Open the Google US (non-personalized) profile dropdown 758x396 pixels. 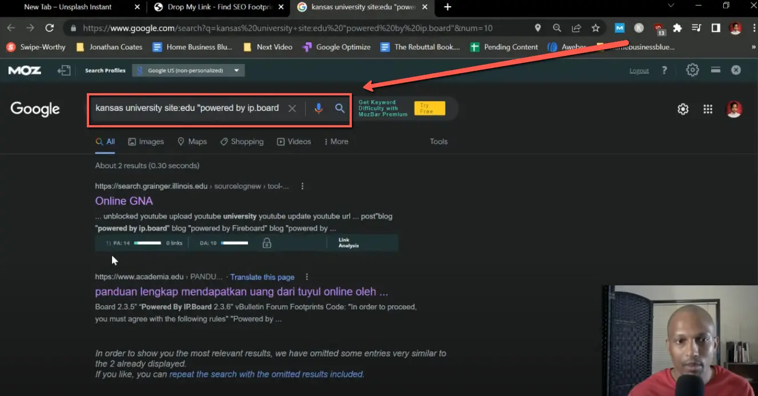pyautogui.click(x=189, y=70)
